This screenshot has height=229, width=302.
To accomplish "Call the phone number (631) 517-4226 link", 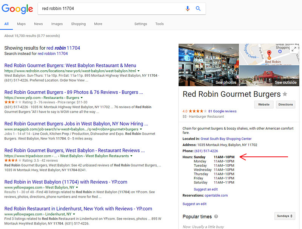I will pos(206,151).
